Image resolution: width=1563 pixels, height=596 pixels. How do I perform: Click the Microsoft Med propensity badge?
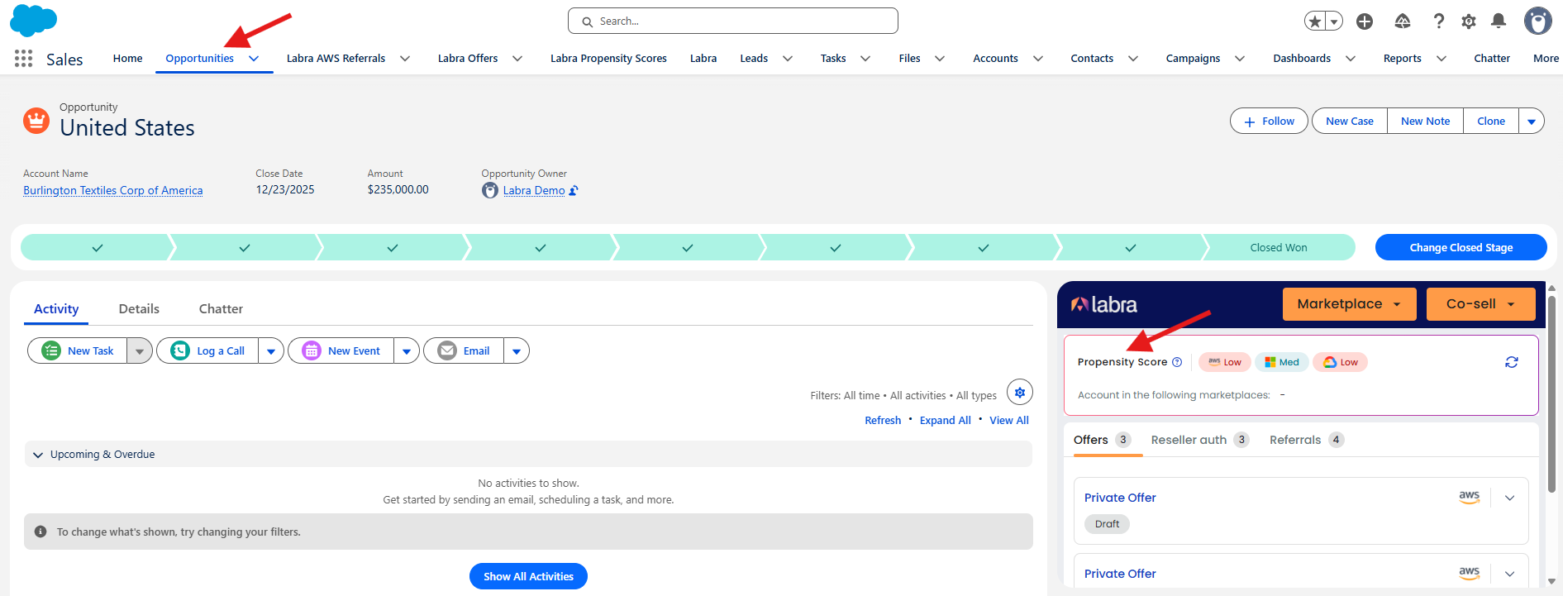(x=1282, y=362)
